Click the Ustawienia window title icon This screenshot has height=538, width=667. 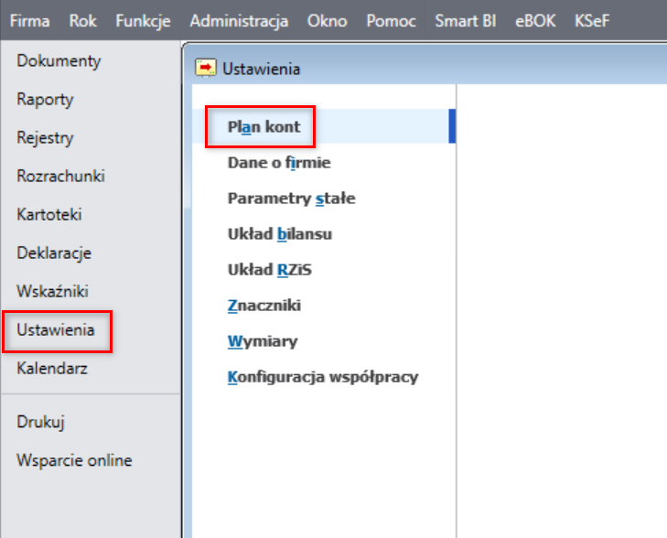click(207, 68)
